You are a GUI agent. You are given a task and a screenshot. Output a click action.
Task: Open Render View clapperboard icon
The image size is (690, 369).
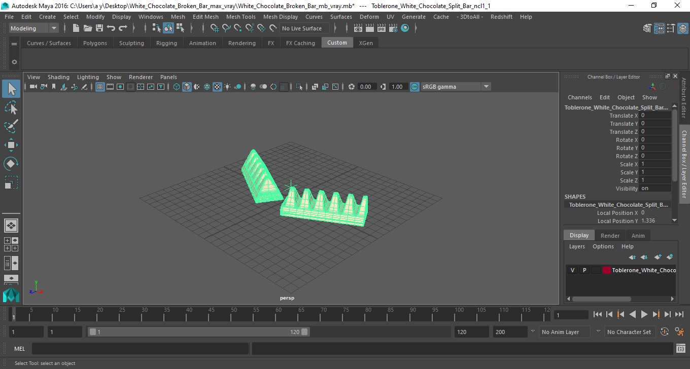pyautogui.click(x=358, y=28)
